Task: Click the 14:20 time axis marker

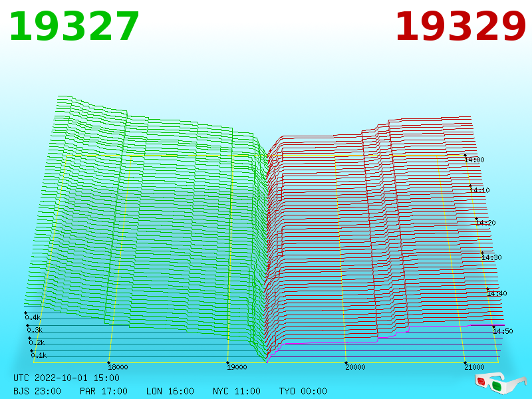Action: click(x=485, y=223)
